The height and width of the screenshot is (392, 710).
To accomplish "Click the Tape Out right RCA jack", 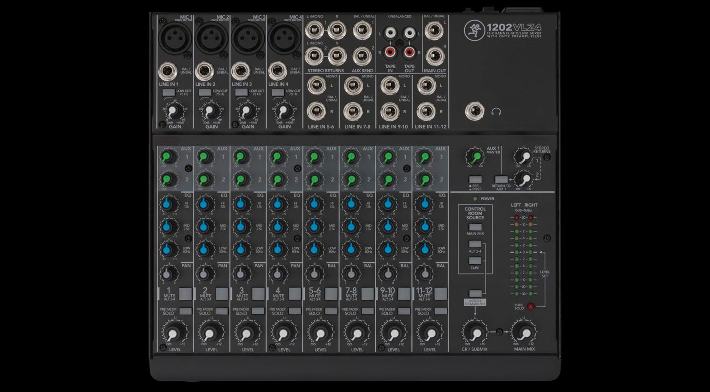I will (x=409, y=52).
